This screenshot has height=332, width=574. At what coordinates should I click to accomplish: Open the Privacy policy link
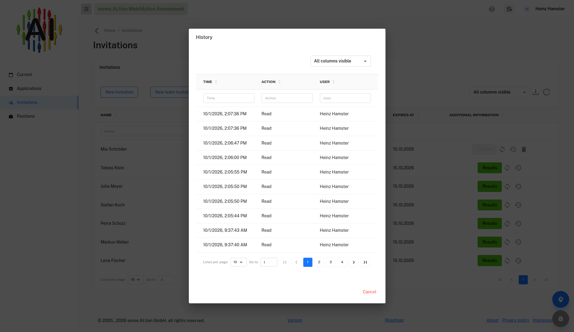pos(515,320)
